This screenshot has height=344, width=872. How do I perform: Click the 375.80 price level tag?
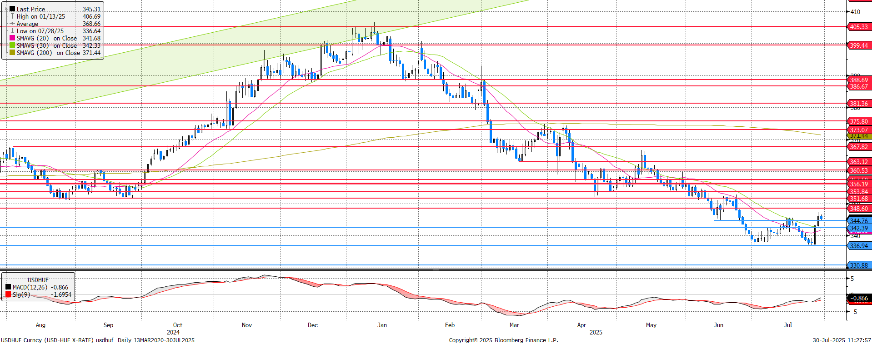point(859,121)
